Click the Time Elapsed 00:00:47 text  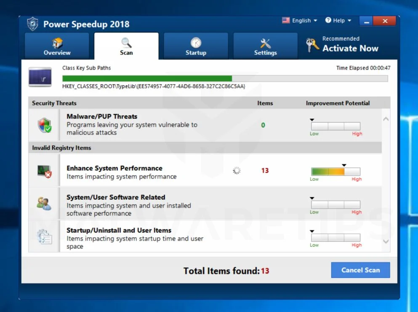pos(363,68)
